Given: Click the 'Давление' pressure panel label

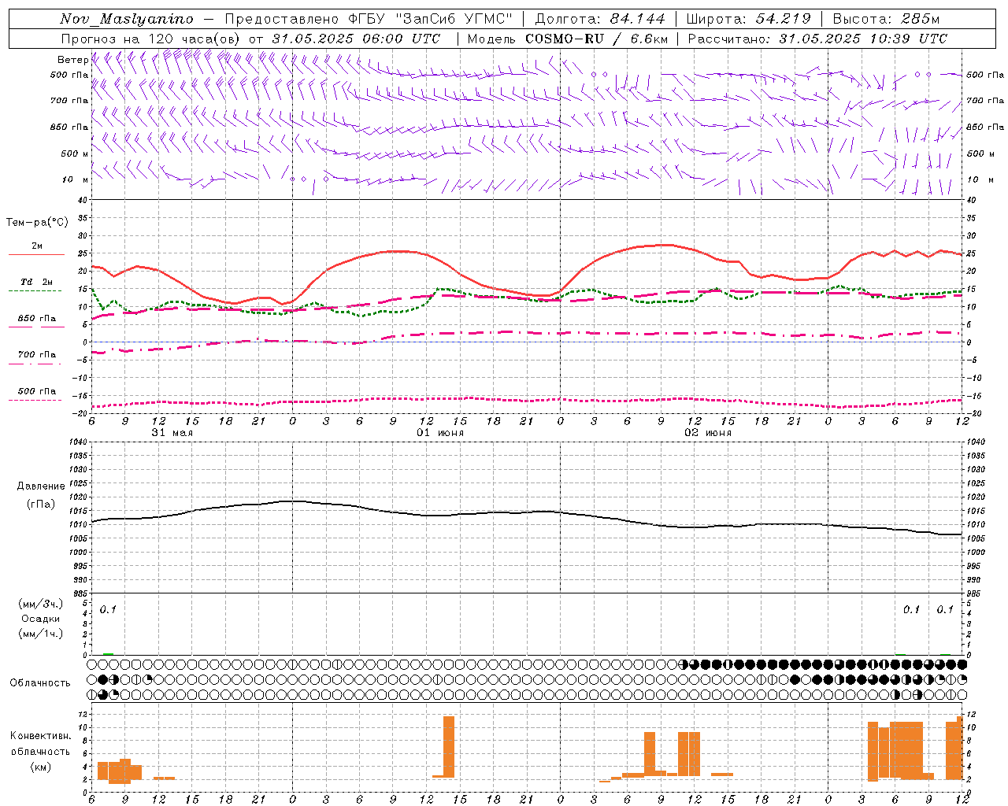Looking at the screenshot, I should pyautogui.click(x=41, y=486).
